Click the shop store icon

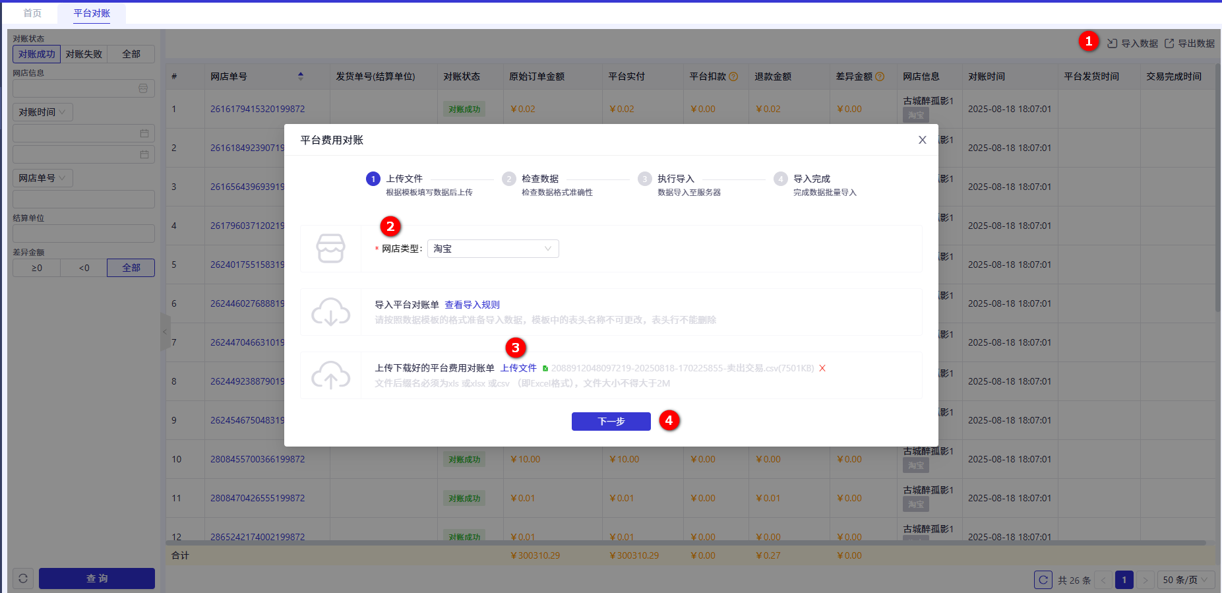(330, 249)
